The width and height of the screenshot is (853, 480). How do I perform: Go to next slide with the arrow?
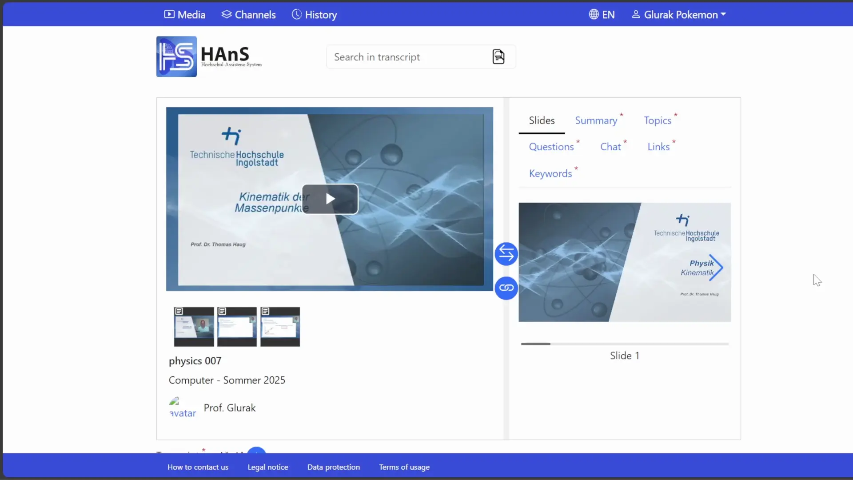[x=715, y=268]
